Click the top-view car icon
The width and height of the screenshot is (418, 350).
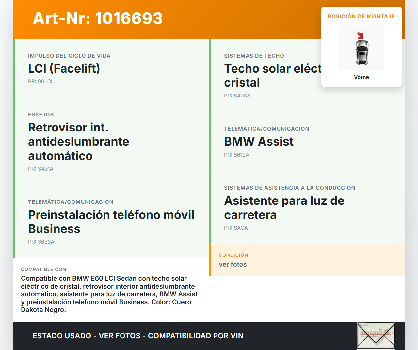coord(362,52)
